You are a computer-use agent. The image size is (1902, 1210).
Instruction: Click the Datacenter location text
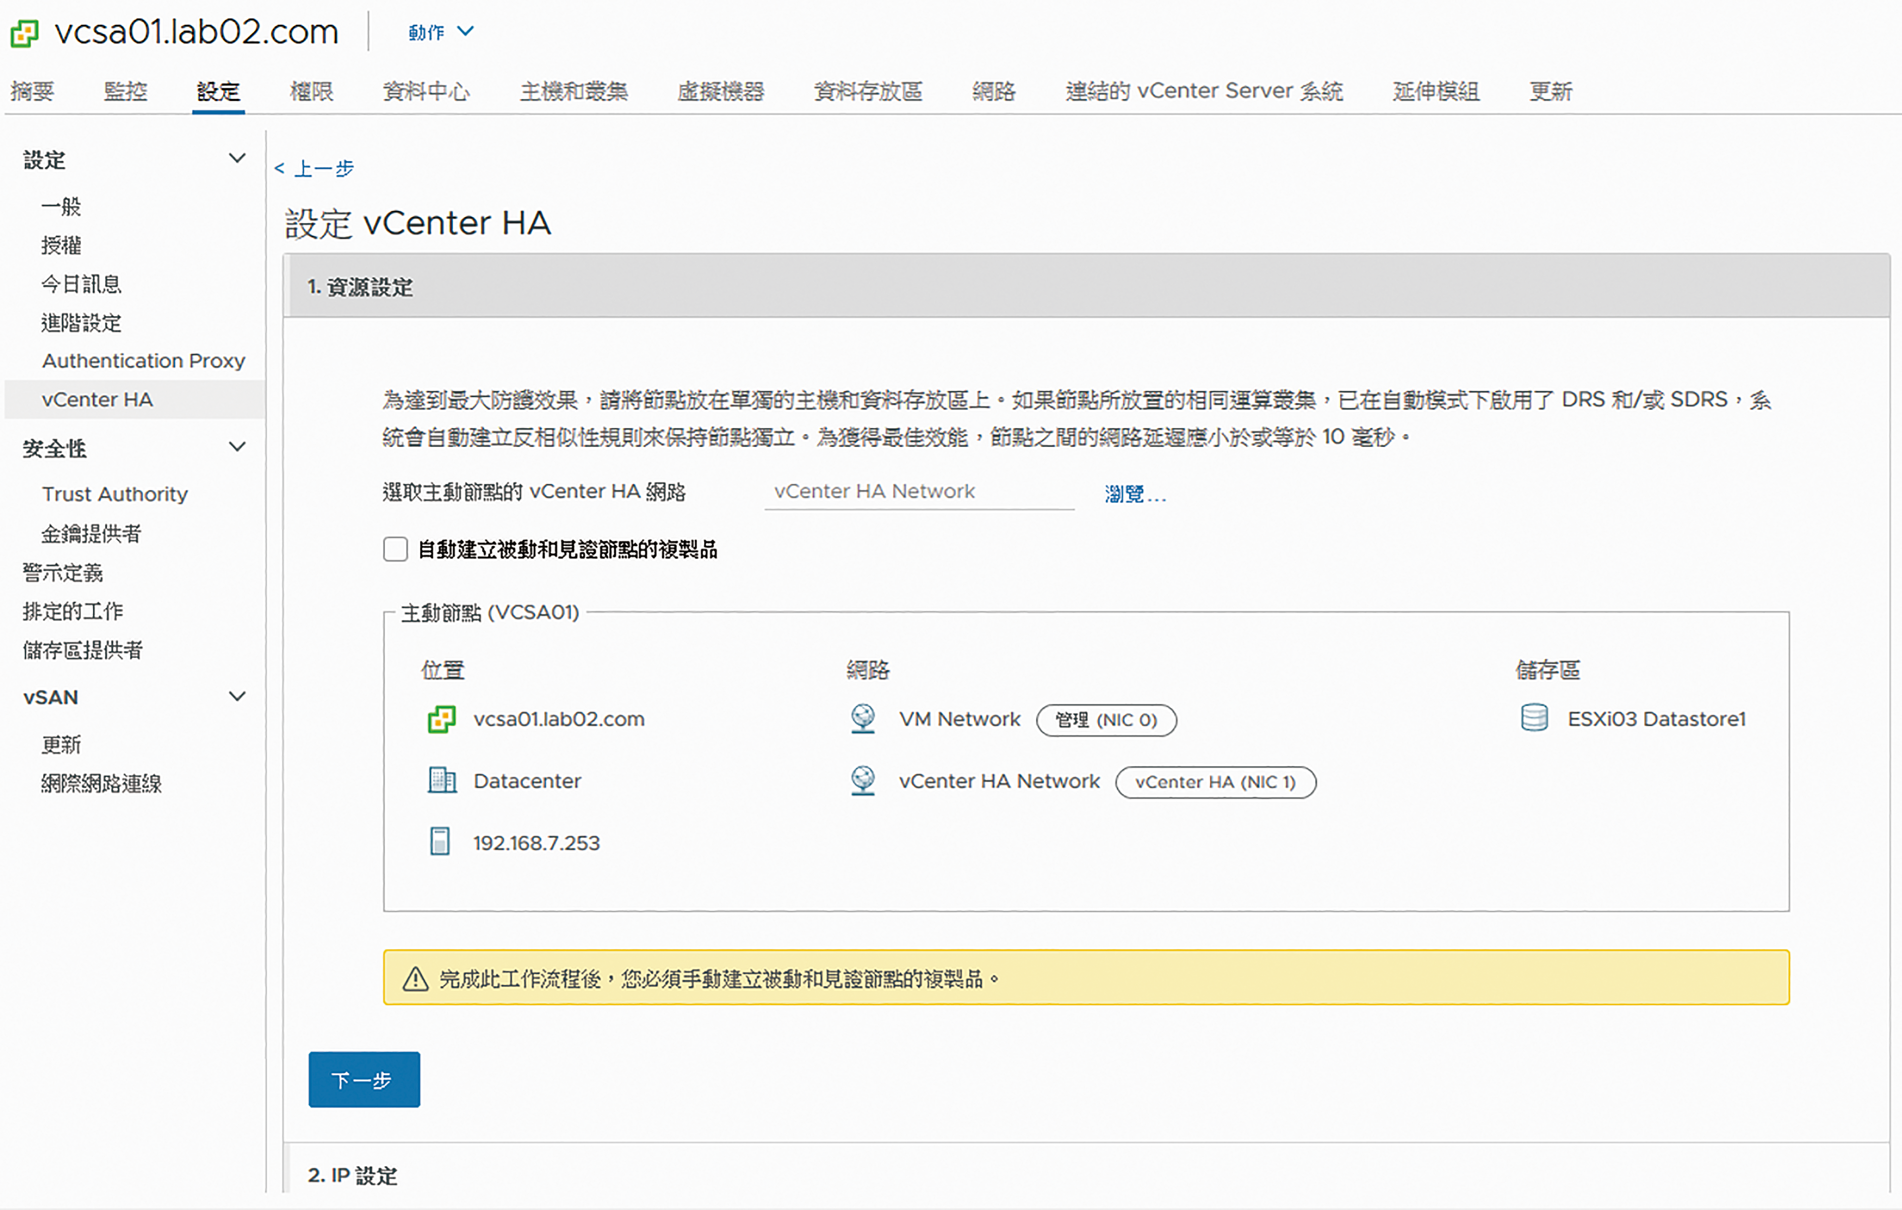pos(528,780)
